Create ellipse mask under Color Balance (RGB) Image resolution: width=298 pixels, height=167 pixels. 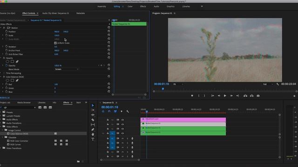pyautogui.click(x=7, y=80)
